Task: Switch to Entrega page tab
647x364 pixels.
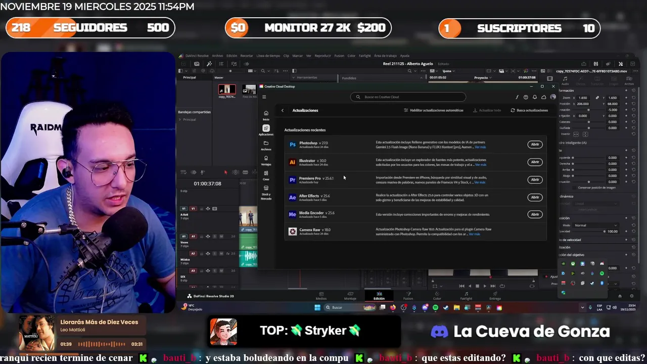Action: (x=495, y=296)
